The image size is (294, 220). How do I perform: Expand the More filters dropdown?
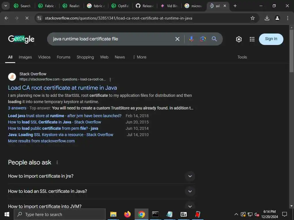[140, 57]
